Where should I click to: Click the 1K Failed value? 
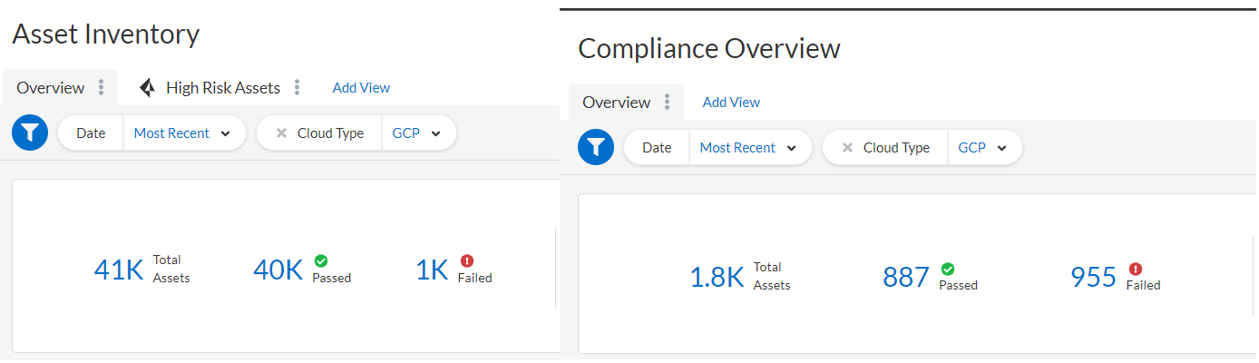(432, 270)
